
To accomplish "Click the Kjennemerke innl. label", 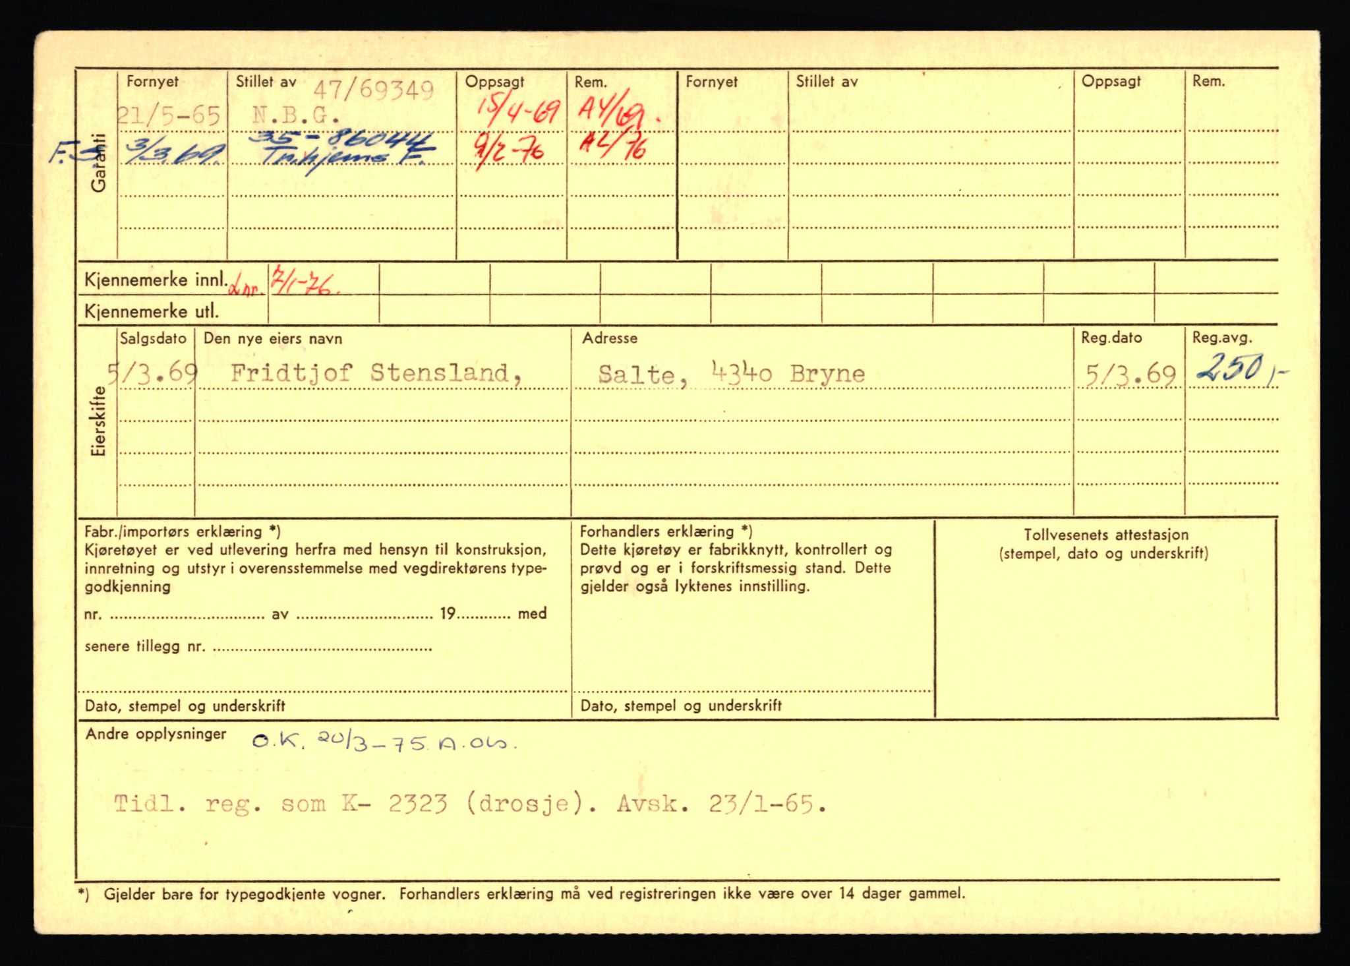I will (x=156, y=280).
